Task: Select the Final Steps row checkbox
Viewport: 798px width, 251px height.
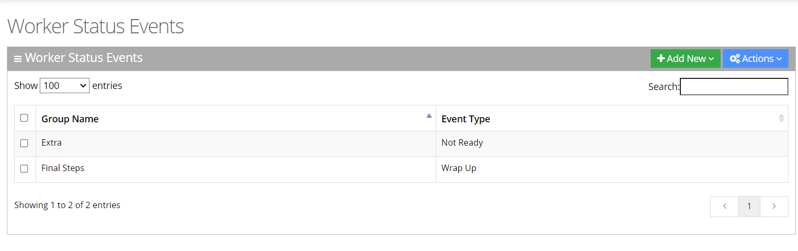Action: [24, 169]
